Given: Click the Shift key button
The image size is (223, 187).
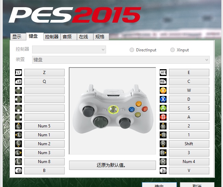Looking at the screenshot, I should 189,144.
